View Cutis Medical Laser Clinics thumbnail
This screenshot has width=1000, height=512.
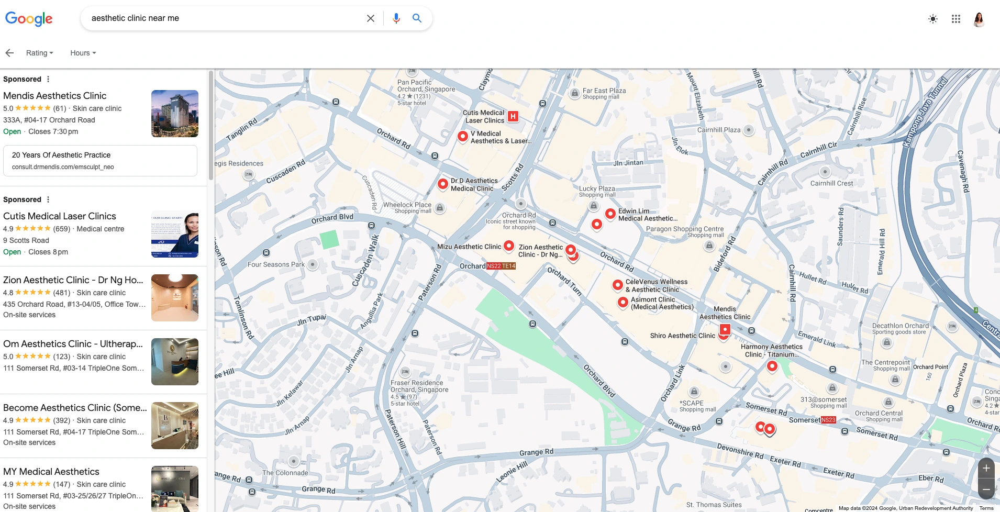175,234
